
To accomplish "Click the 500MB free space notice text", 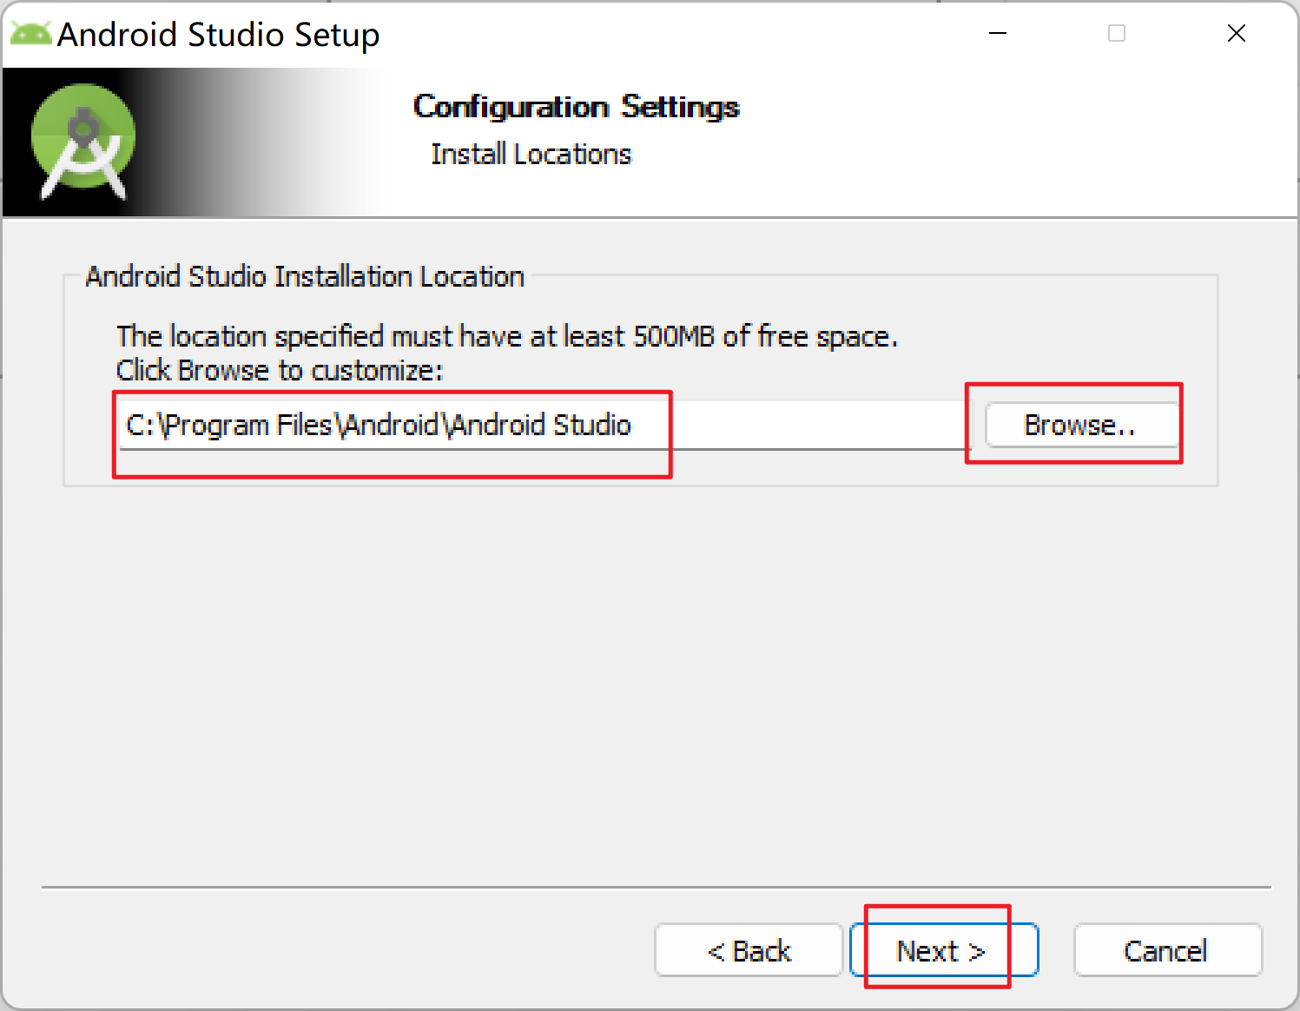I will [507, 336].
